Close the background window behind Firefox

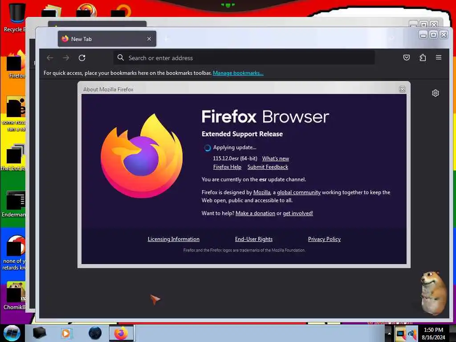click(x=434, y=24)
